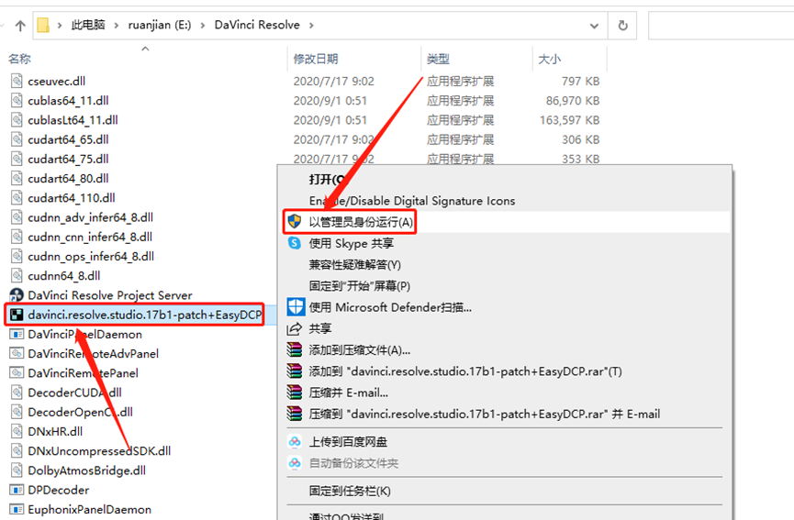Click the Microsoft Defender shield icon

296,307
